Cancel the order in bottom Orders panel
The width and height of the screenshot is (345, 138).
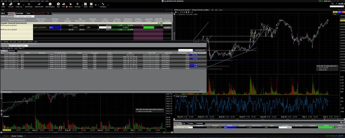[x=340, y=127]
